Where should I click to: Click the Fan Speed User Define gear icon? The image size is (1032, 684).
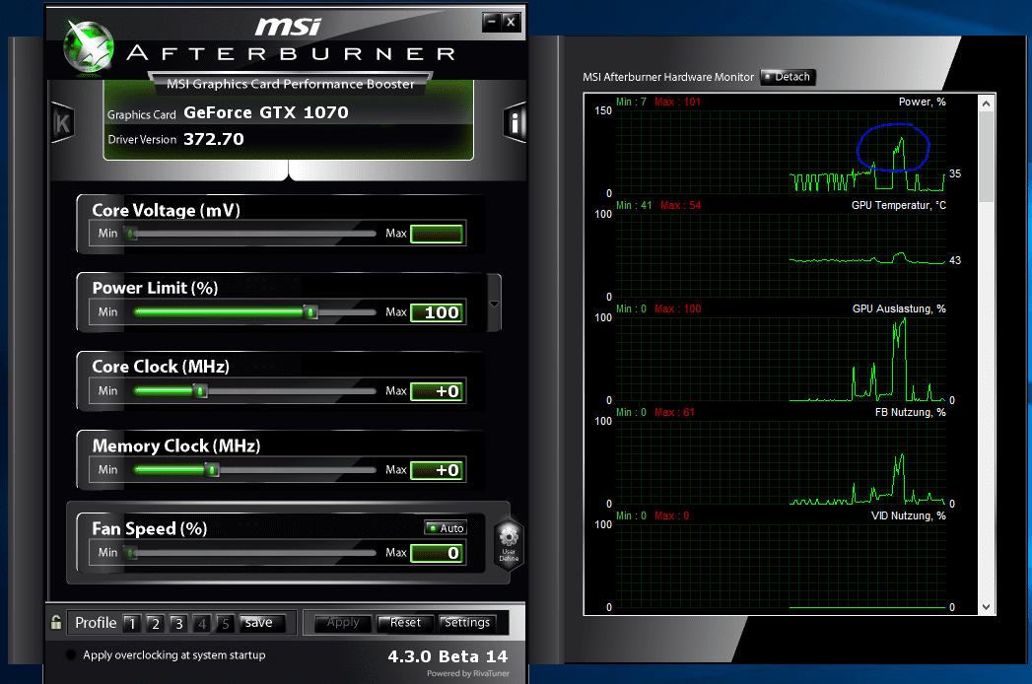[509, 544]
